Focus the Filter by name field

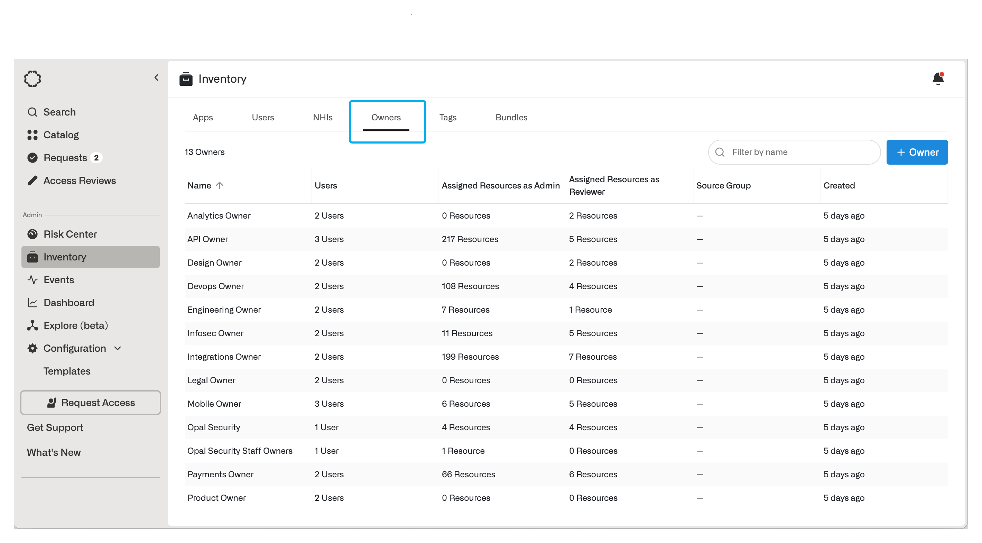[800, 152]
